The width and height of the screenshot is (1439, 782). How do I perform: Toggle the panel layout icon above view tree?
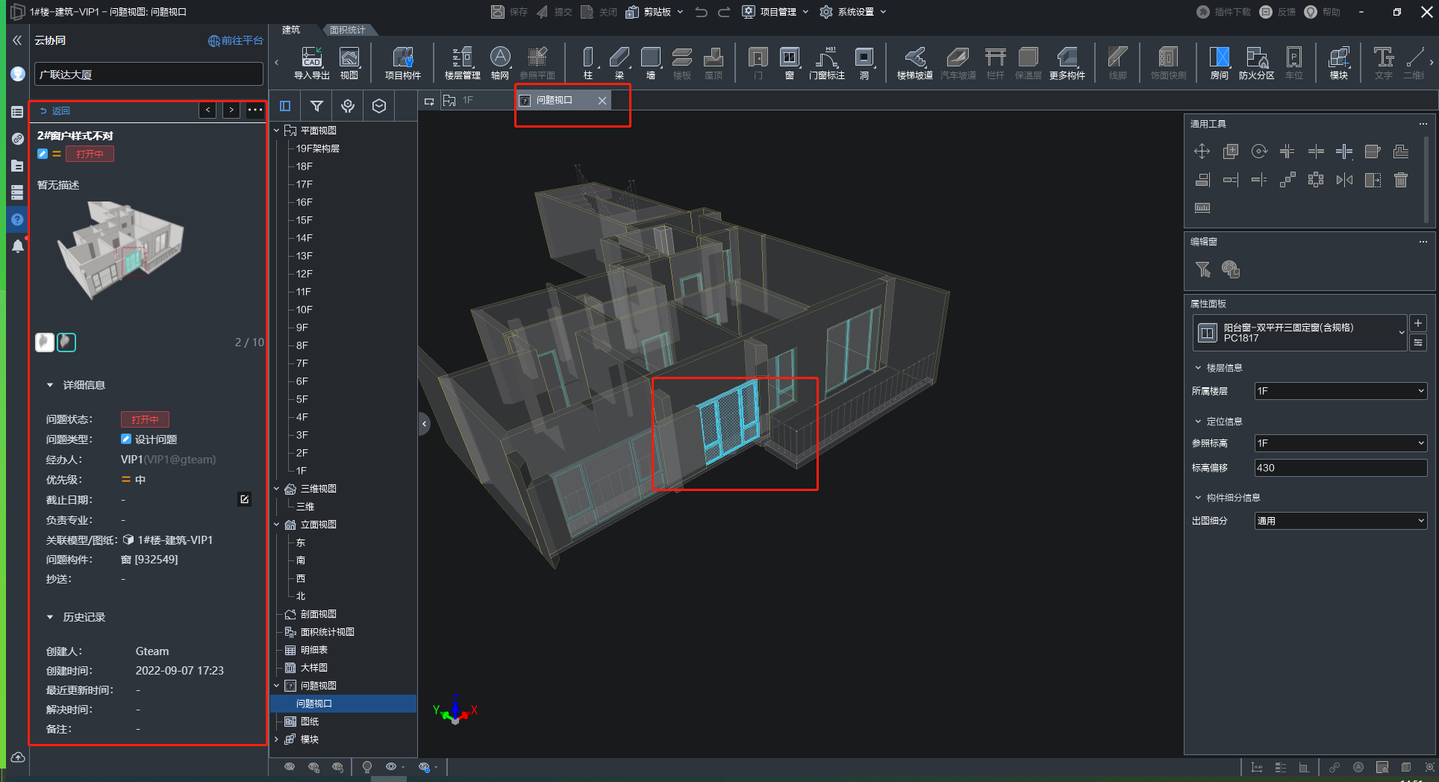tap(285, 106)
